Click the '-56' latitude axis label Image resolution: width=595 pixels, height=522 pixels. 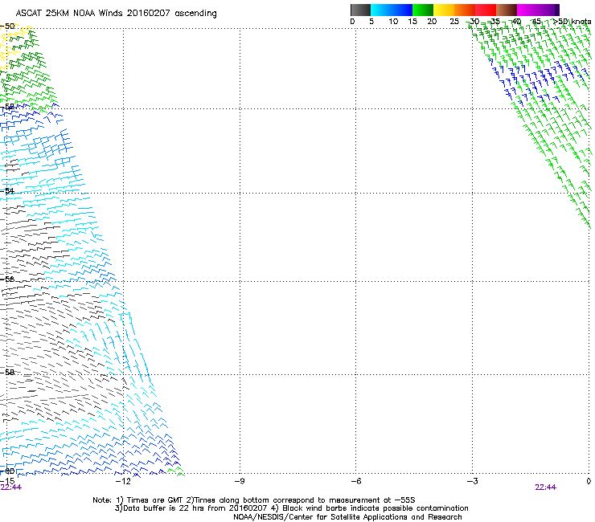pyautogui.click(x=7, y=279)
